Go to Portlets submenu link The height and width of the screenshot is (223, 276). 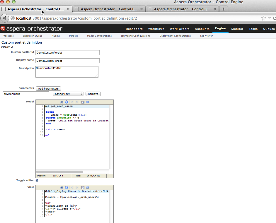pyautogui.click(x=74, y=36)
